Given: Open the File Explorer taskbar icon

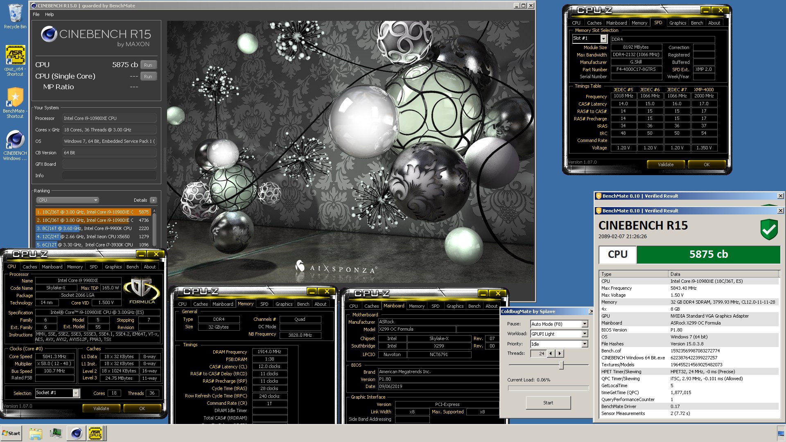Looking at the screenshot, I should [36, 433].
